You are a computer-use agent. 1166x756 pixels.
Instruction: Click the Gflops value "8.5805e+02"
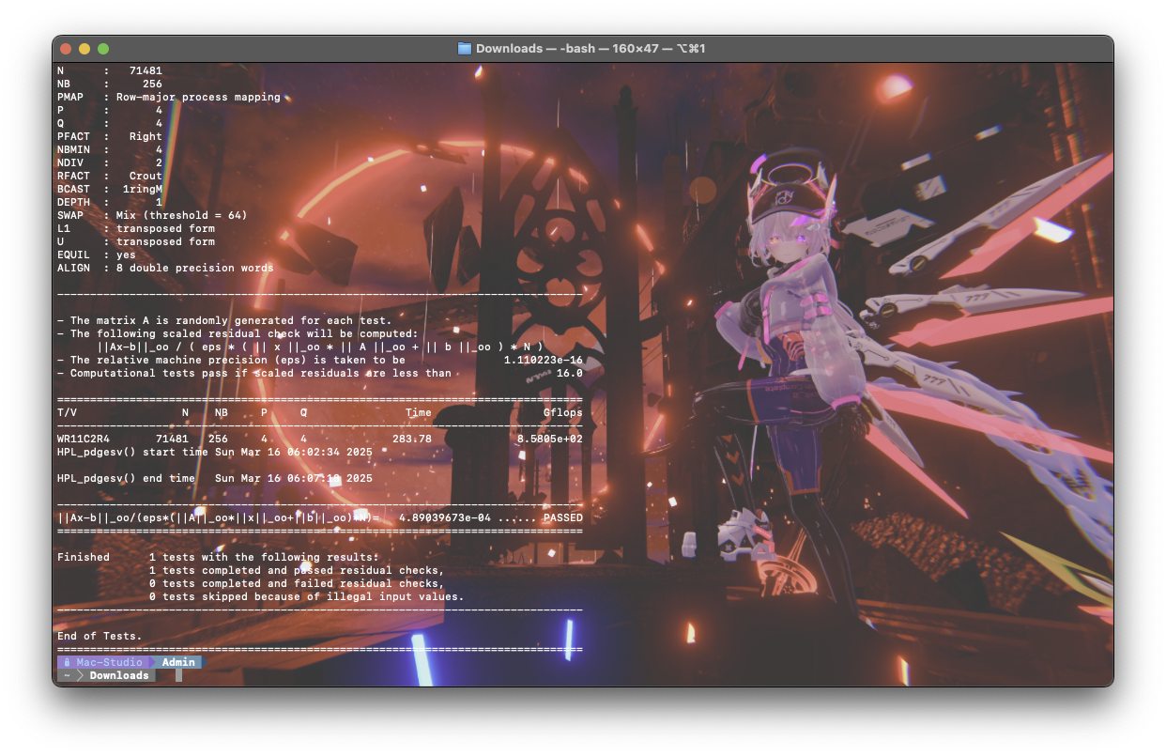(x=550, y=439)
